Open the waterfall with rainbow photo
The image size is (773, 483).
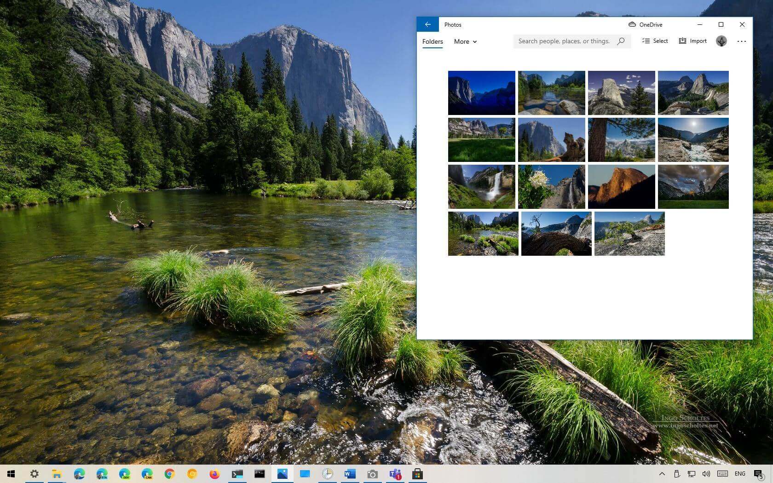pyautogui.click(x=481, y=187)
